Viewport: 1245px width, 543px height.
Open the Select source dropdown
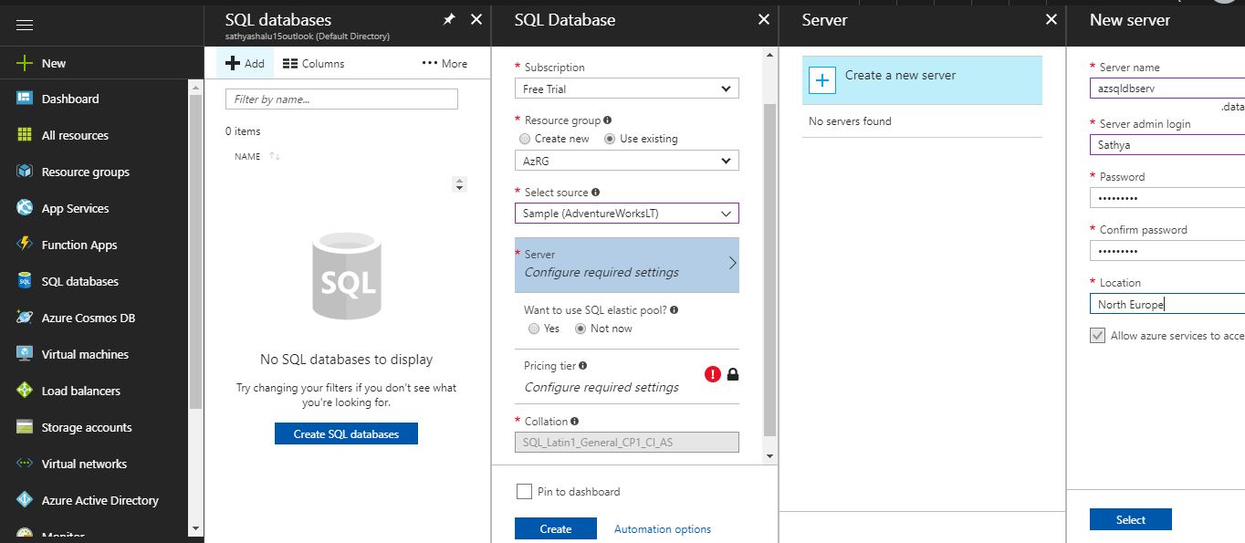[626, 213]
